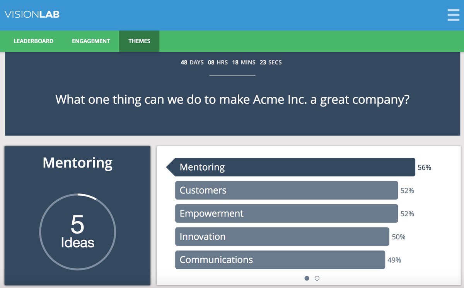Click the Communications theme bar
This screenshot has width=464, height=288.
[x=280, y=260]
